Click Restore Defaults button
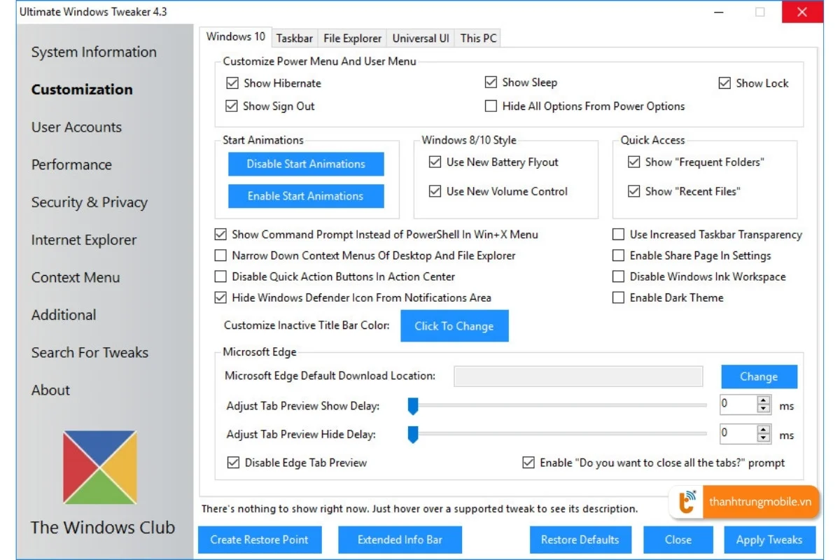The width and height of the screenshot is (840, 560). pos(580,540)
